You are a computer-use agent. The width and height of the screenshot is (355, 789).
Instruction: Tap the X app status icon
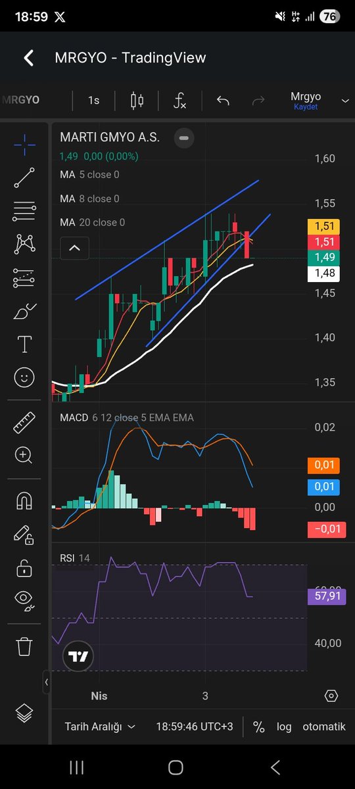[60, 18]
